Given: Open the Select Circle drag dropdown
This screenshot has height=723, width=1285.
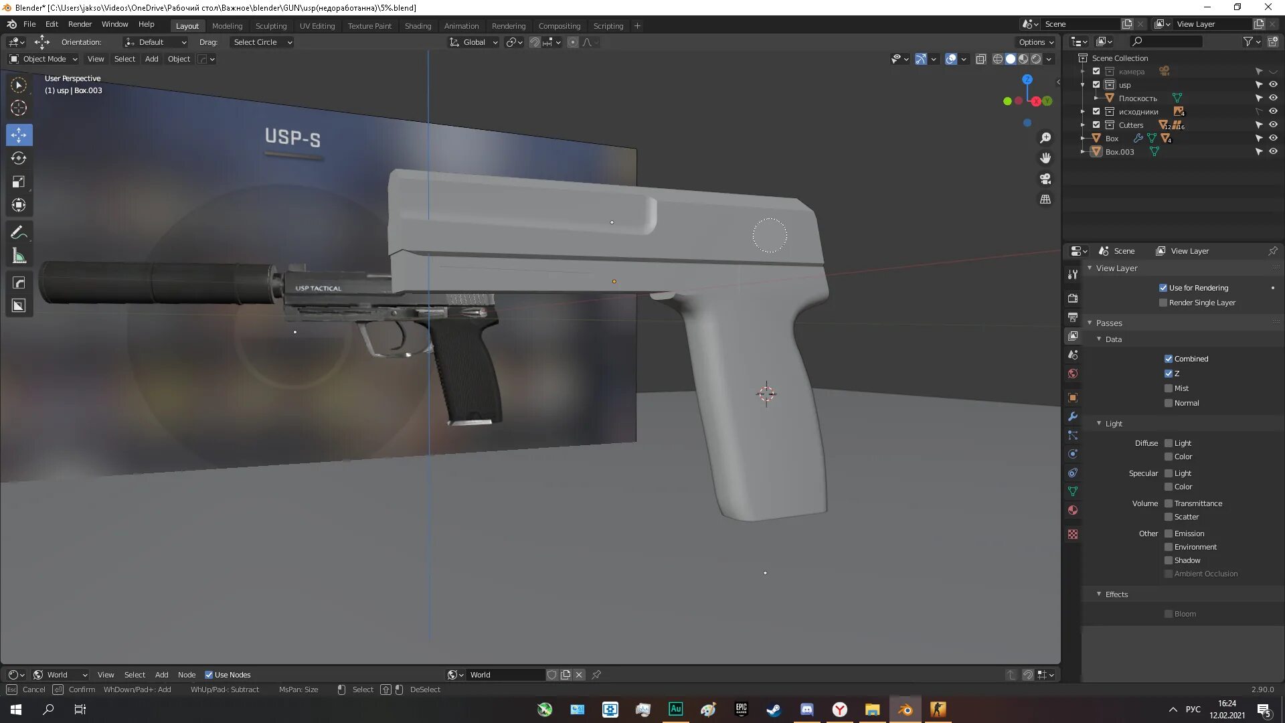Looking at the screenshot, I should [262, 42].
